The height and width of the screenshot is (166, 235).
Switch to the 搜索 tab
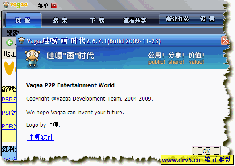(x=60, y=20)
